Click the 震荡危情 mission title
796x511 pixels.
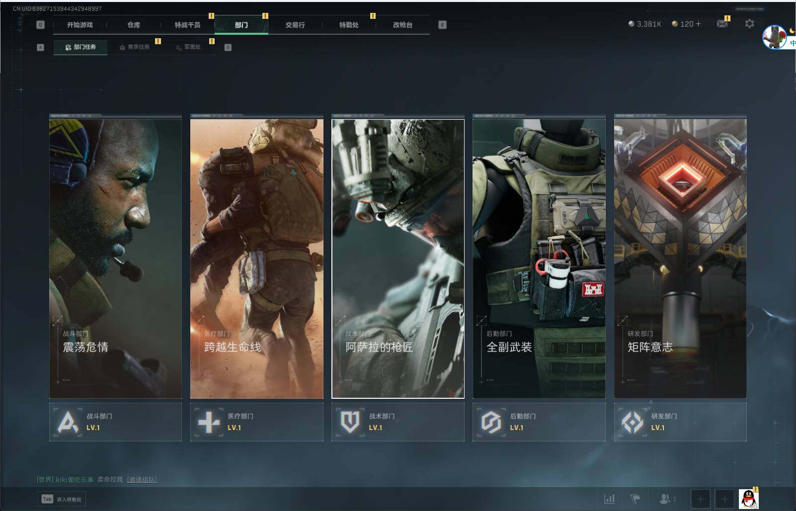(x=85, y=347)
